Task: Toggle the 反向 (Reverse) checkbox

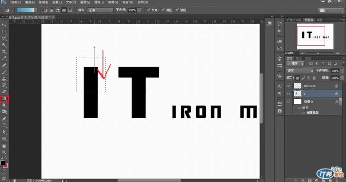Action: coord(148,10)
